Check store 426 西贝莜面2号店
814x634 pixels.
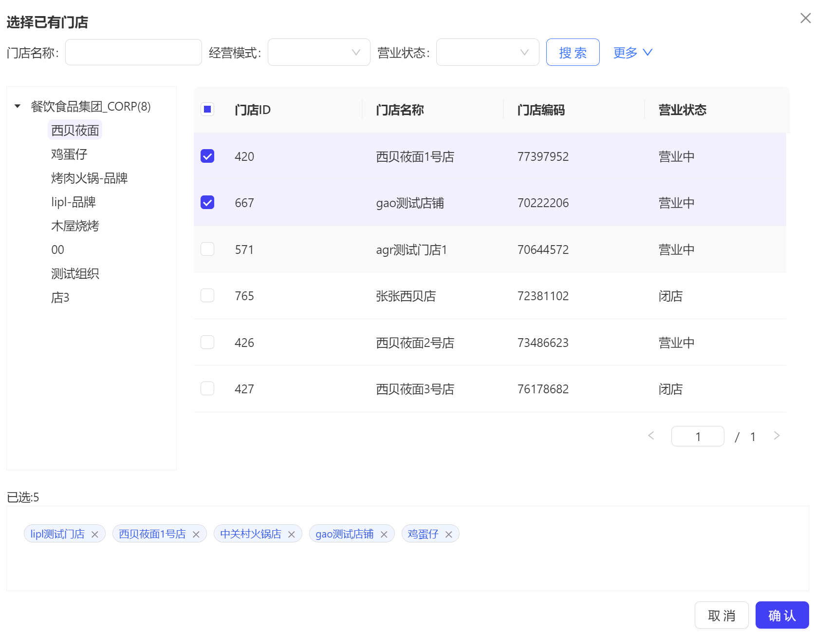click(207, 342)
